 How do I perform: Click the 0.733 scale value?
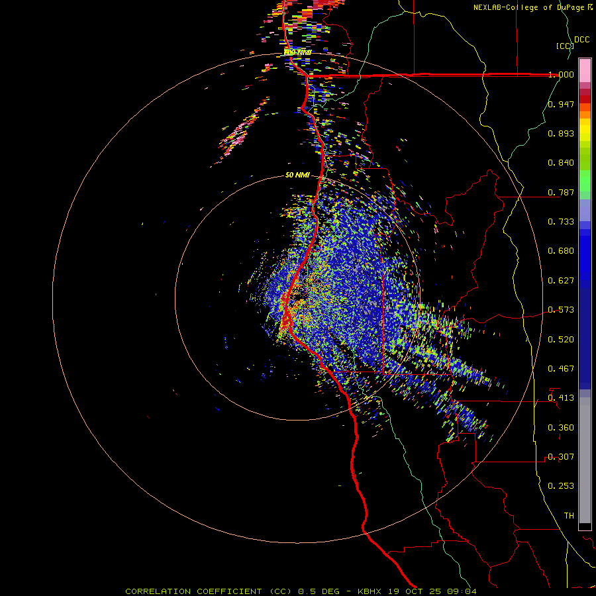pos(561,222)
